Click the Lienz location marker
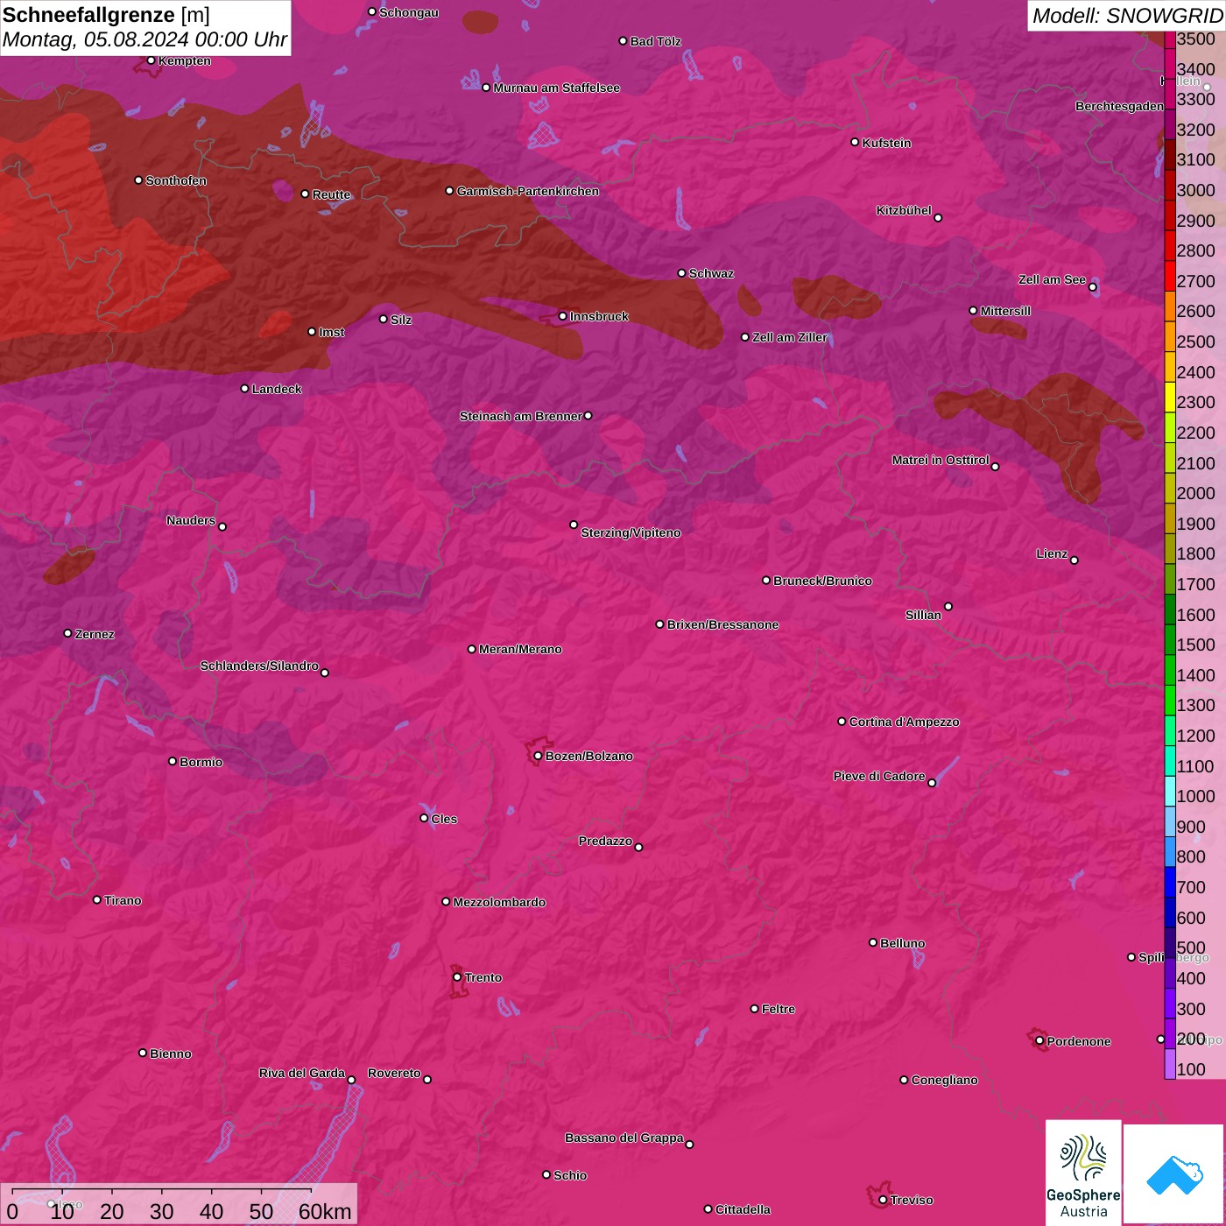Image resolution: width=1226 pixels, height=1226 pixels. click(x=1074, y=560)
